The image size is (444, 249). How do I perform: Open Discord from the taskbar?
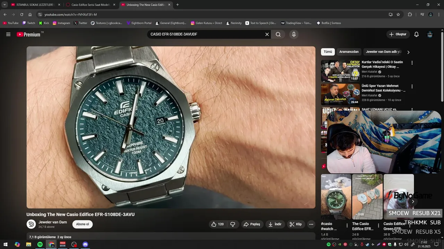(85, 245)
